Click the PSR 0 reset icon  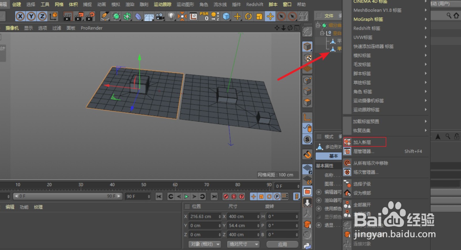coord(204,16)
